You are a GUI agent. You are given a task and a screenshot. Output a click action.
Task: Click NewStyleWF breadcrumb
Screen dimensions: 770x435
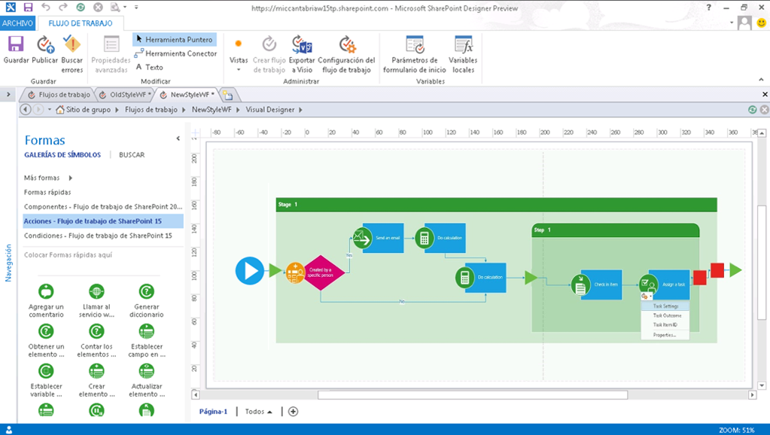[x=212, y=109]
